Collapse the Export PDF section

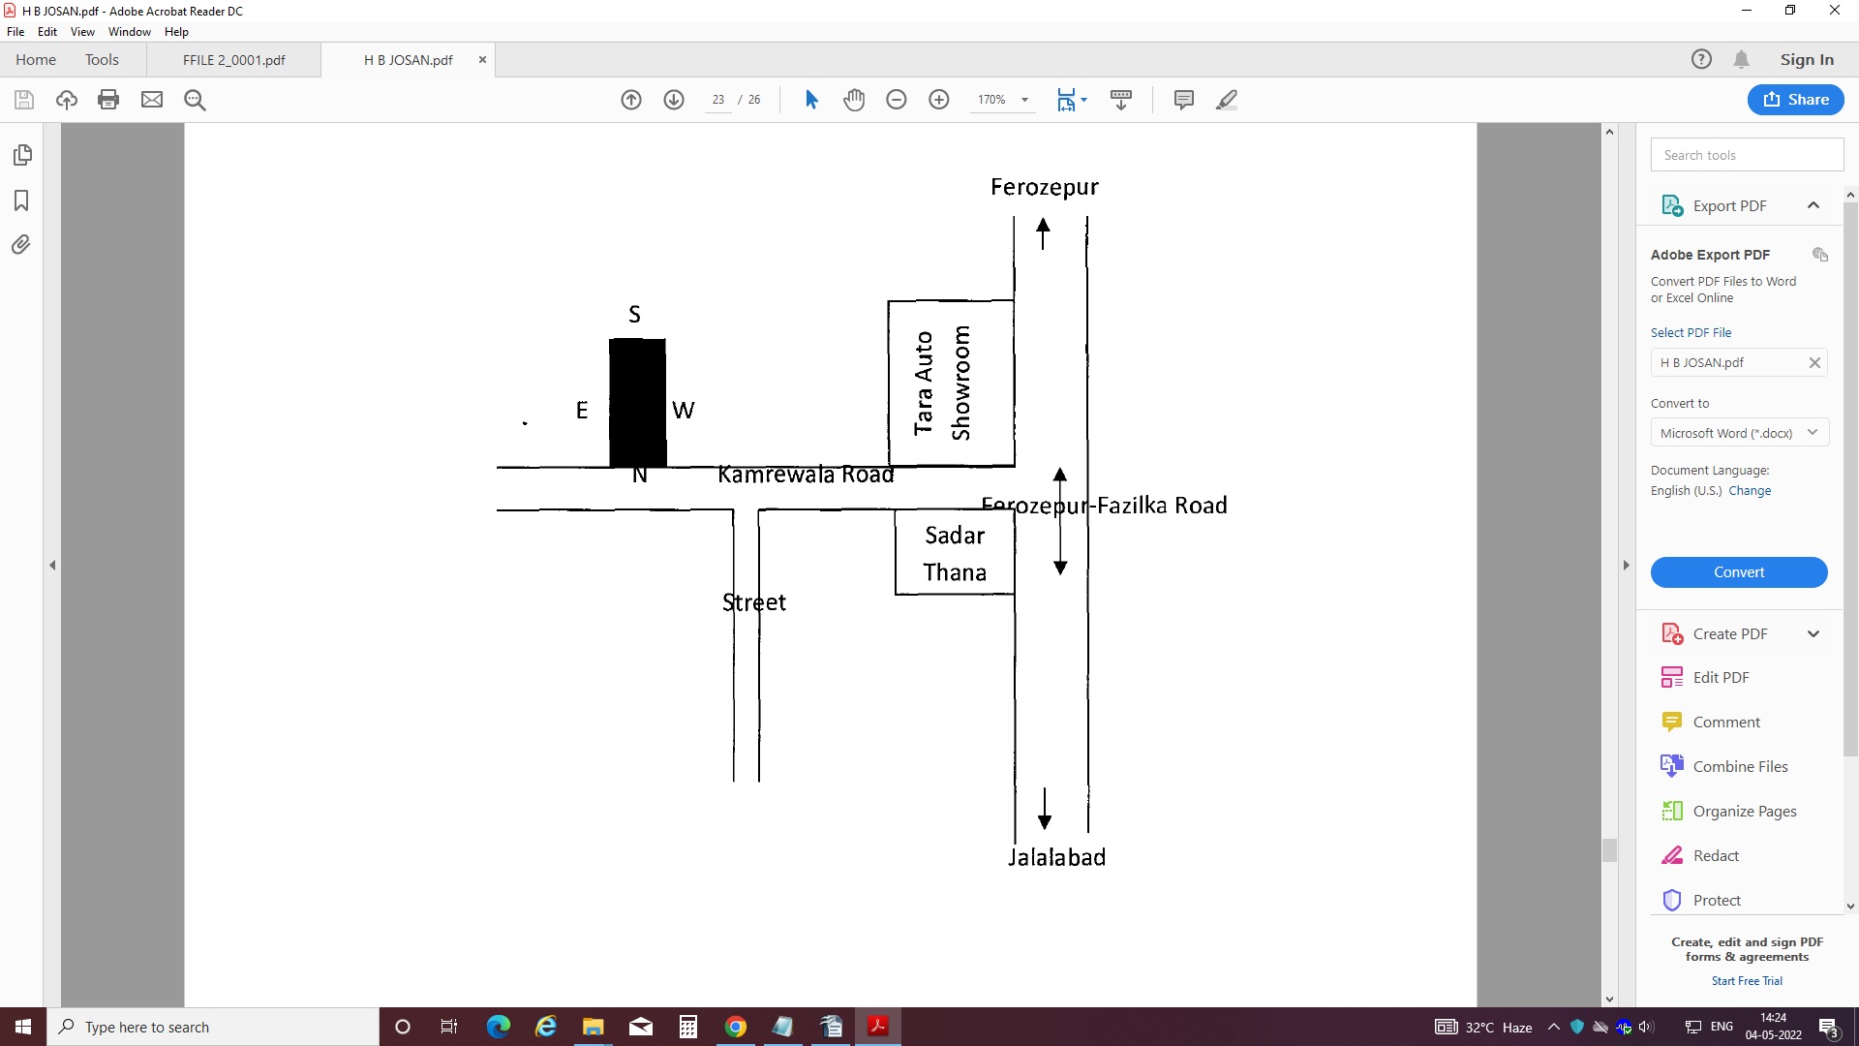point(1813,205)
